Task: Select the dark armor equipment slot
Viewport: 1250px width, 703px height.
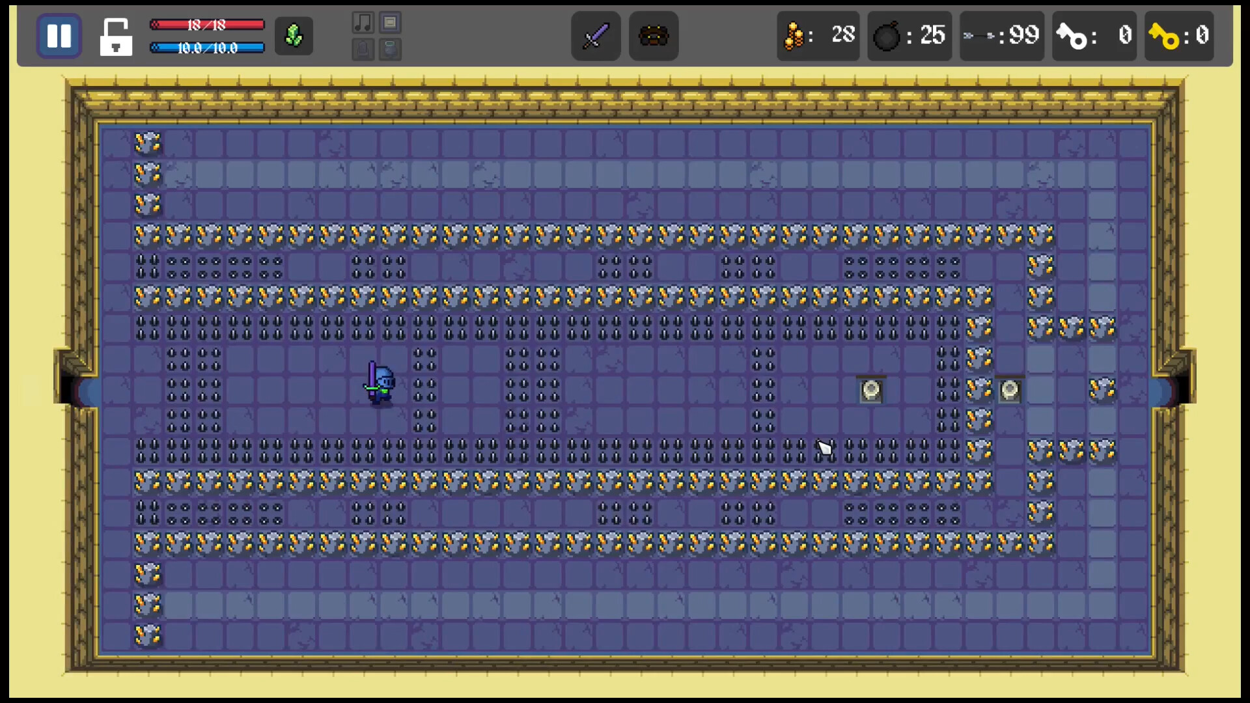Action: (654, 36)
